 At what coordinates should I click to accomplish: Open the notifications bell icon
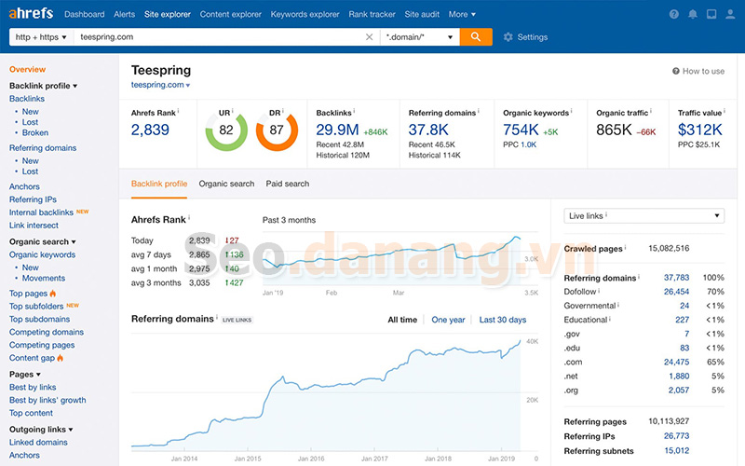[x=693, y=15]
